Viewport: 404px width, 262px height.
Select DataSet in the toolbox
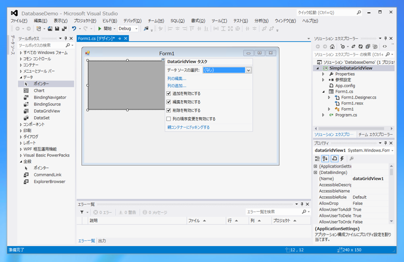click(41, 118)
